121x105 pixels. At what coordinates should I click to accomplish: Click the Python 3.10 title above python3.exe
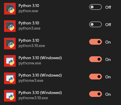(x=29, y=23)
